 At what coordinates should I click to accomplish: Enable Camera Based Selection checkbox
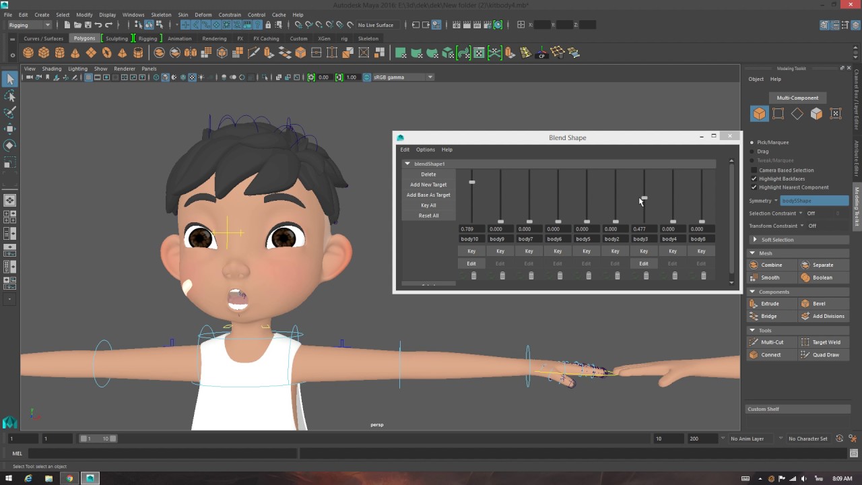(x=754, y=170)
